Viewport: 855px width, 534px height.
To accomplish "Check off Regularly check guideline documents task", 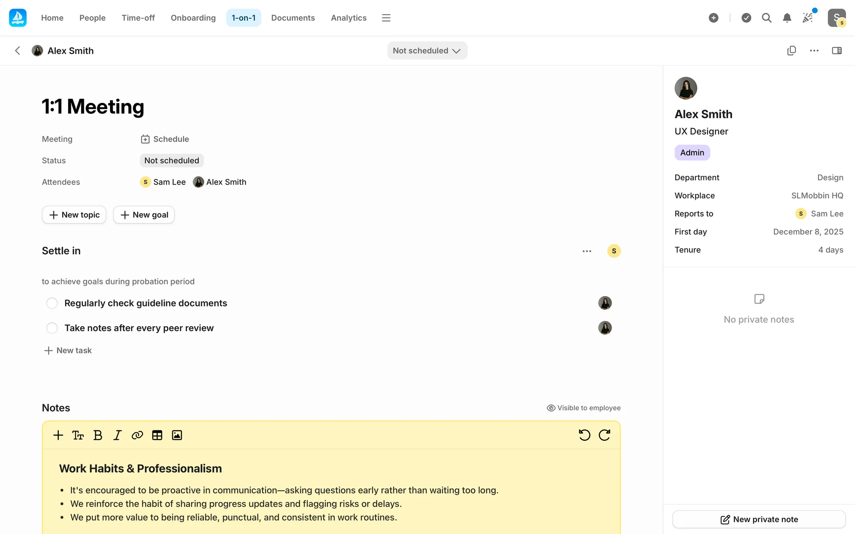I will click(52, 303).
